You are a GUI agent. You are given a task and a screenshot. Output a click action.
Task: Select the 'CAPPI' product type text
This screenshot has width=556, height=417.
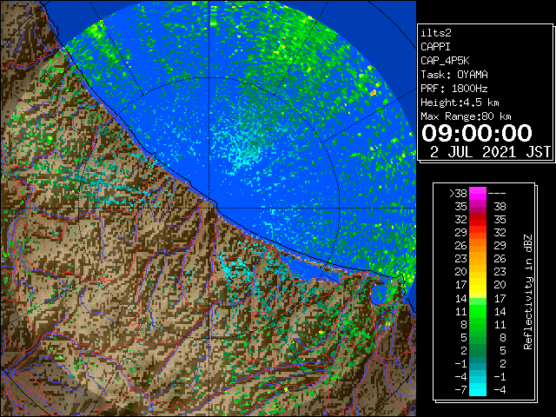(435, 47)
